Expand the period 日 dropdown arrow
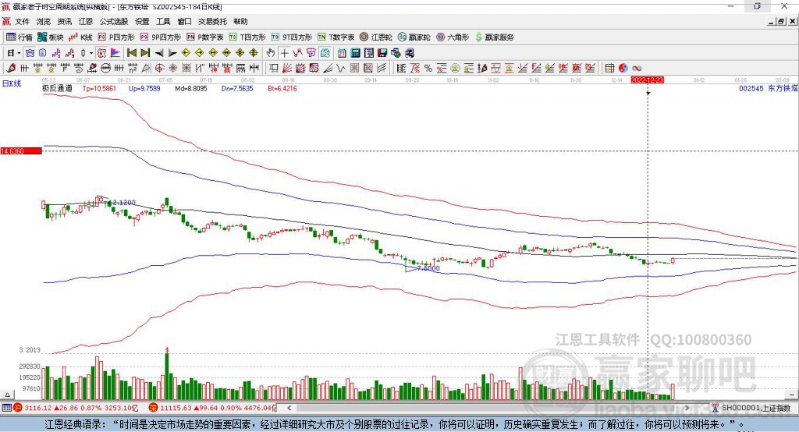This screenshot has width=799, height=432. coord(18,52)
